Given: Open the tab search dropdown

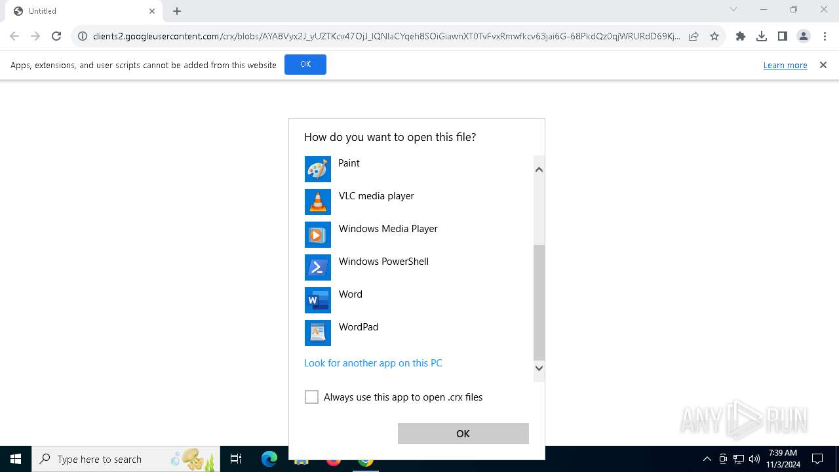Looking at the screenshot, I should [x=733, y=10].
